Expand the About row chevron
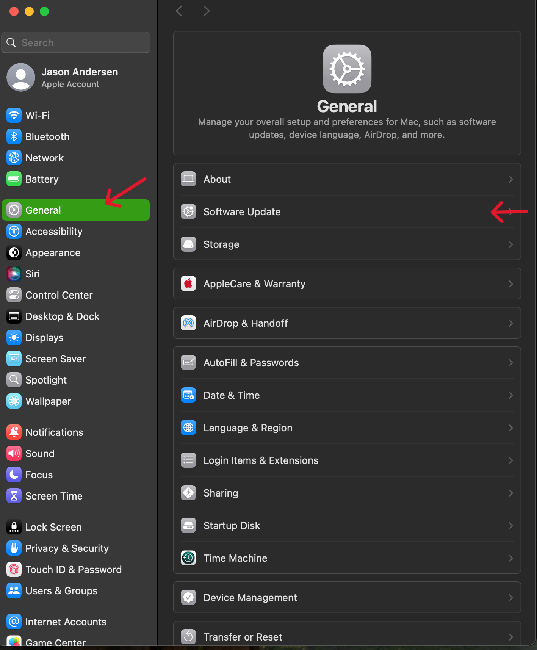 pos(511,179)
